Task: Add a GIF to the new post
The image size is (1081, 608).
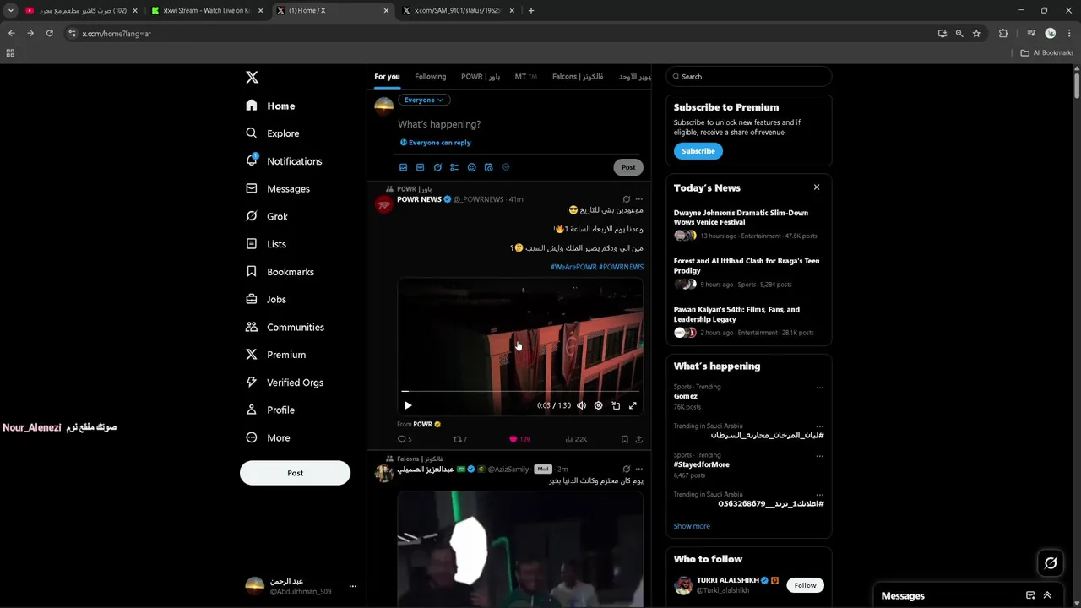Action: pos(421,167)
